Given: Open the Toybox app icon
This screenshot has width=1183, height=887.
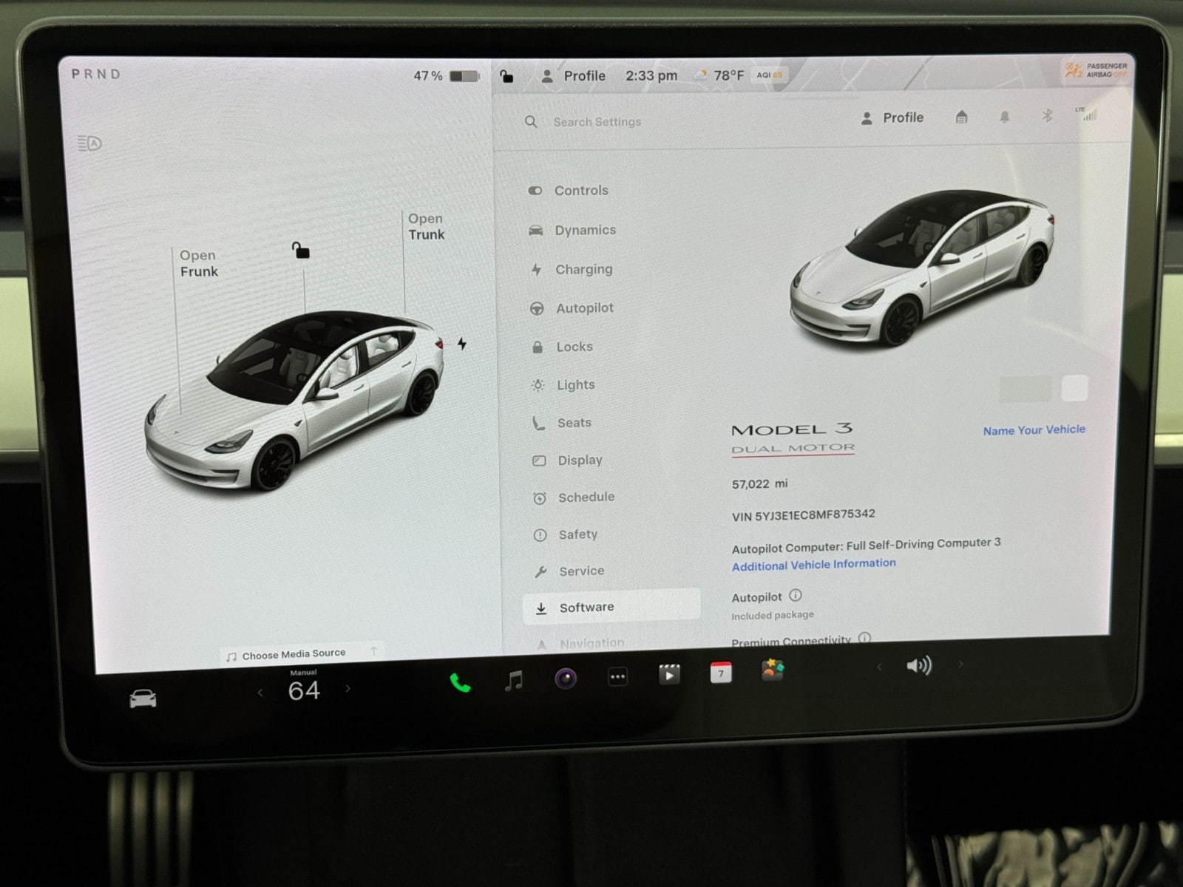Looking at the screenshot, I should [772, 670].
